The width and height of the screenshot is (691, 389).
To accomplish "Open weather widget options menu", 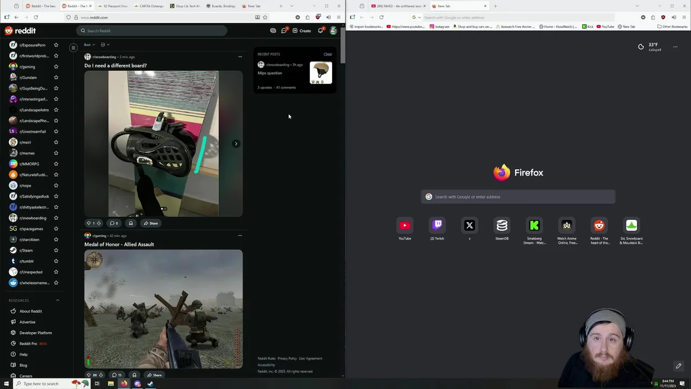I will (675, 47).
